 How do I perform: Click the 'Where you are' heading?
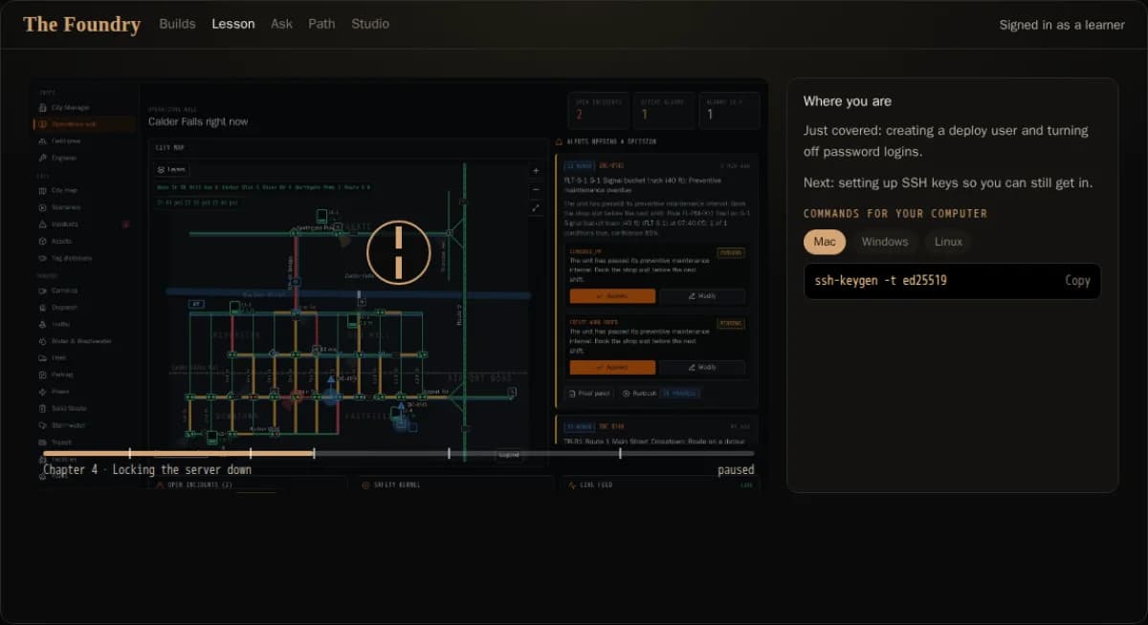[x=848, y=101]
